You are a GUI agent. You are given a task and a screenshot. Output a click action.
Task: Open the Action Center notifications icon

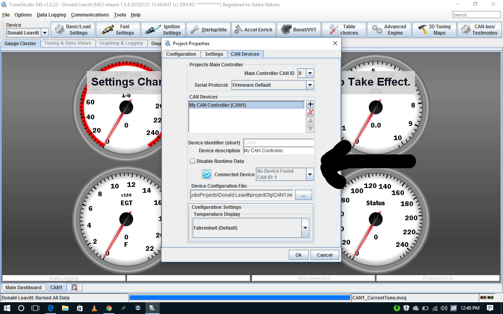(x=490, y=308)
